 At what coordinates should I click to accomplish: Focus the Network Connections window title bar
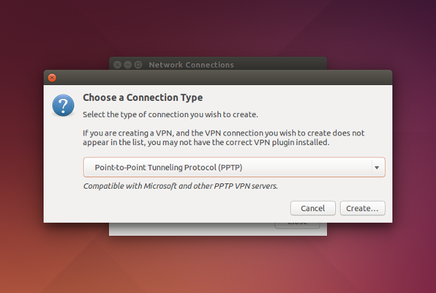[278, 64]
